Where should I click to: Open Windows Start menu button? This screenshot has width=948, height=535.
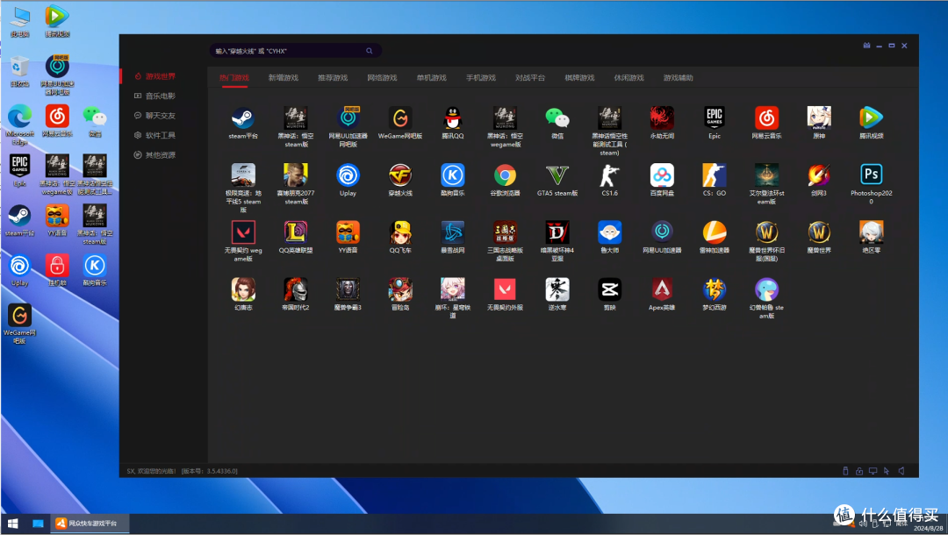pos(12,524)
